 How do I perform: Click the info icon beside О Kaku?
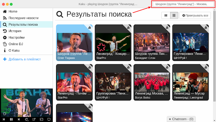pyautogui.click(x=5, y=51)
